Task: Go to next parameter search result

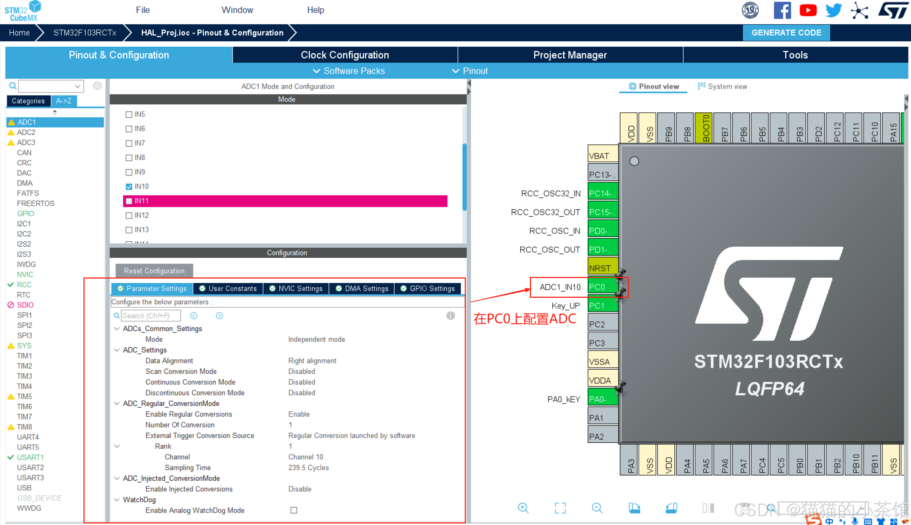Action: coord(219,315)
